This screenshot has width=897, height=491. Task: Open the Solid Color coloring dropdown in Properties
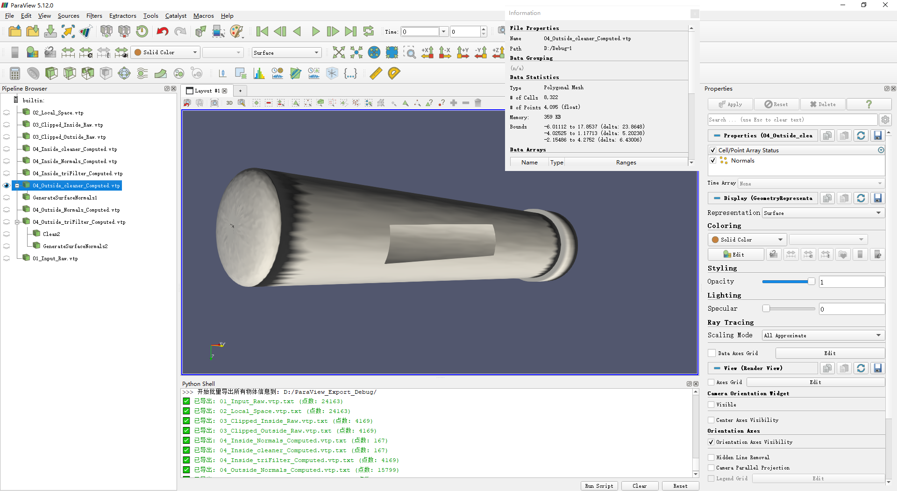click(747, 240)
